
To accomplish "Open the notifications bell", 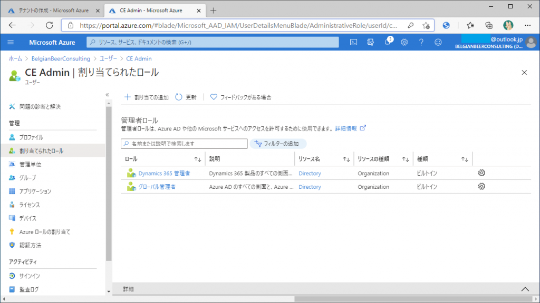I will click(388, 42).
